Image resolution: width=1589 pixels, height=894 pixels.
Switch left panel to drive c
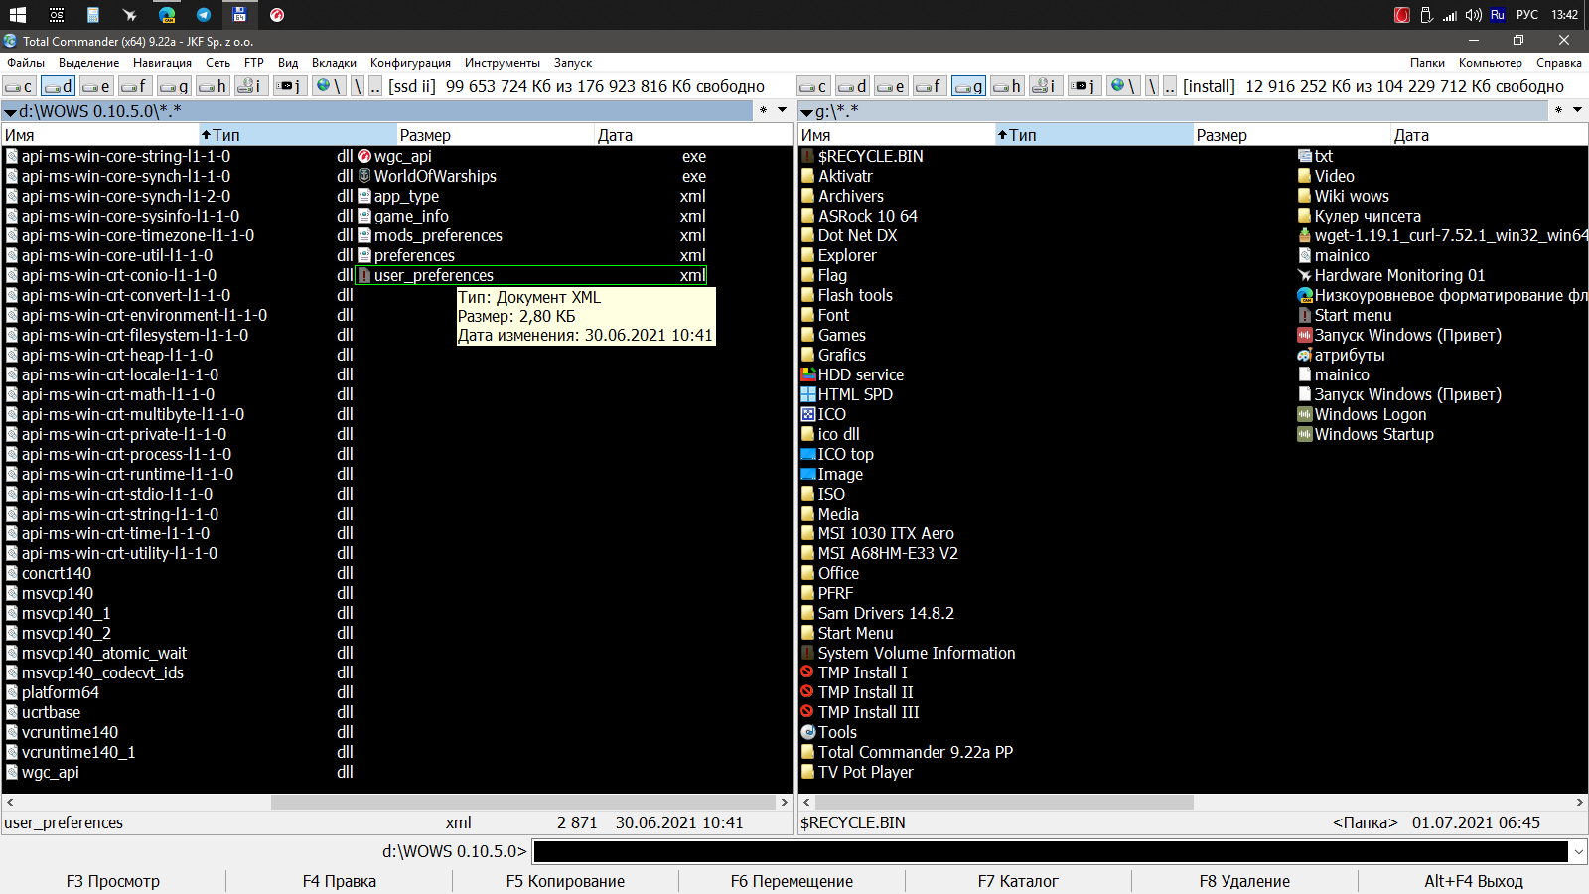pos(20,86)
